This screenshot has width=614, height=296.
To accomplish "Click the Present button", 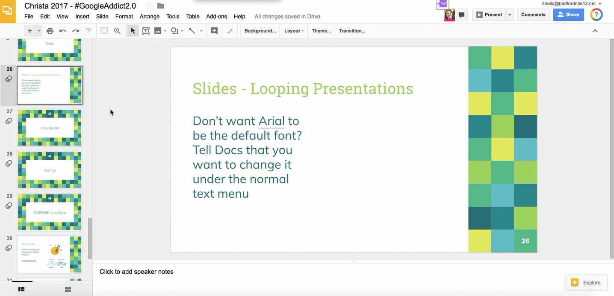I will (489, 15).
